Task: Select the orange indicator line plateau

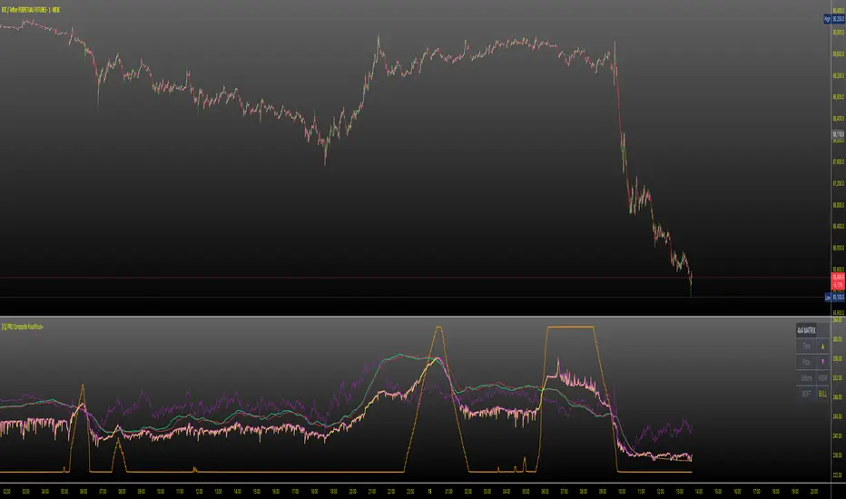Action: 570,327
